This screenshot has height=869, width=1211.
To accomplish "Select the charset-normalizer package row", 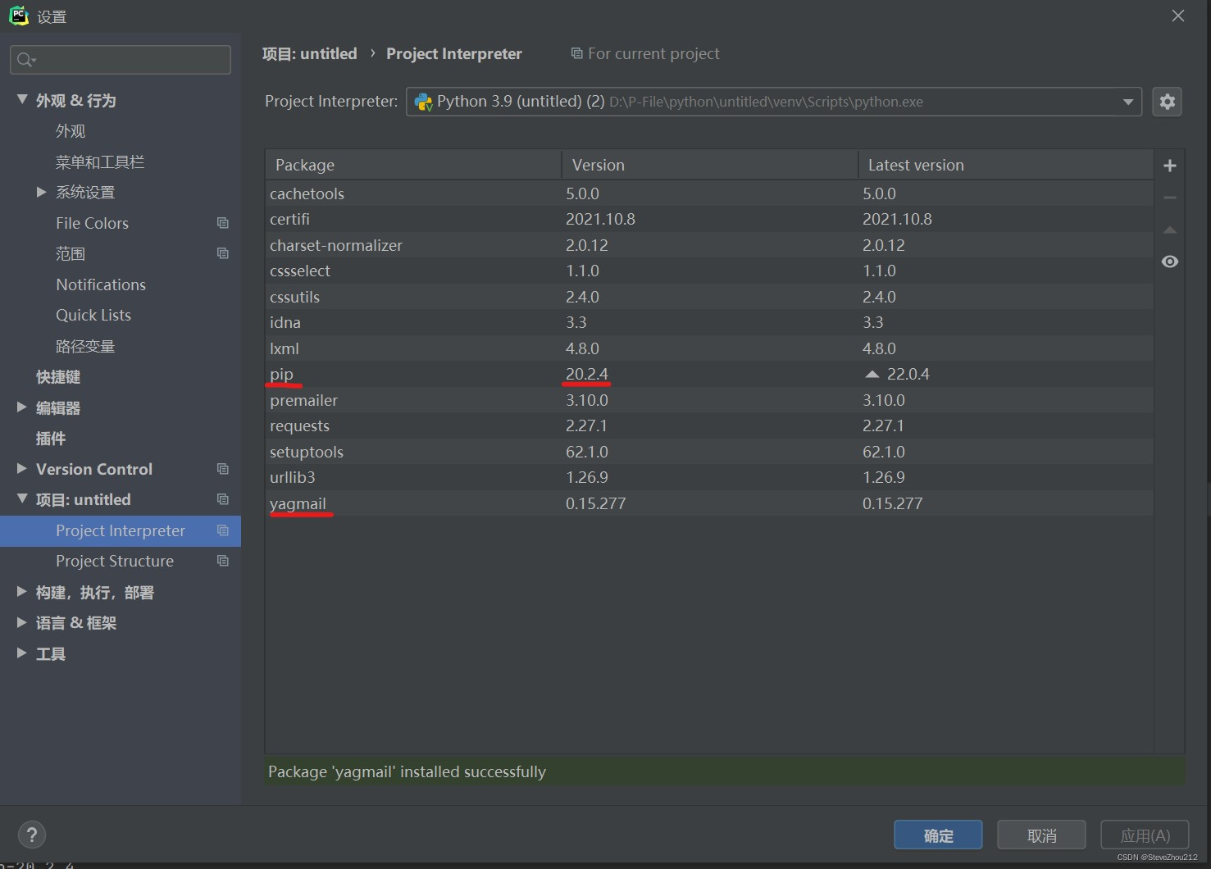I will pos(709,245).
